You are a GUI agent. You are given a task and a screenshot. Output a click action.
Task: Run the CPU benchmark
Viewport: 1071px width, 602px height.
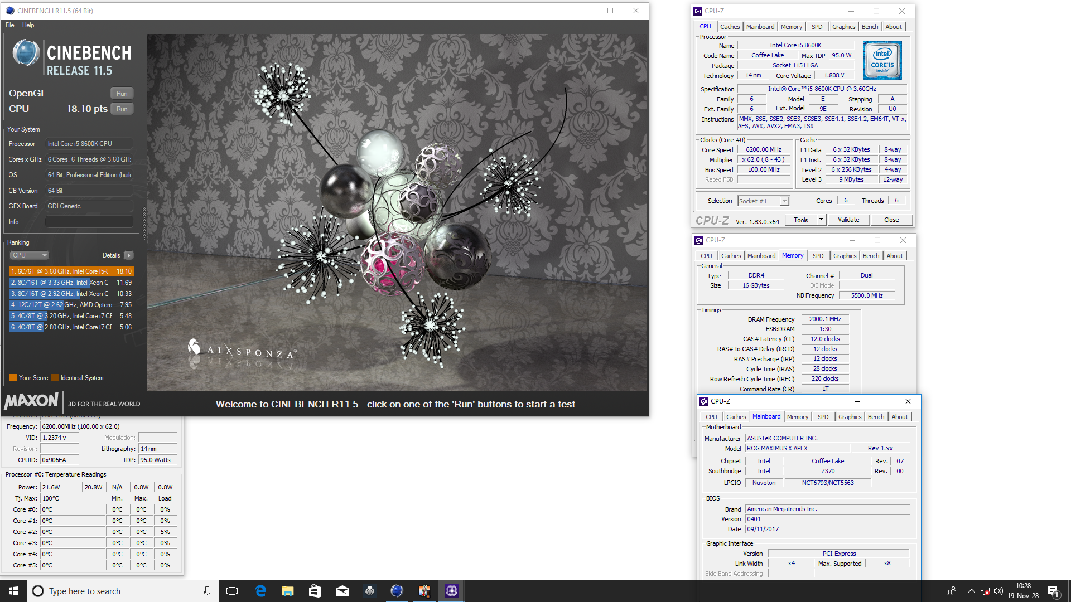point(122,109)
